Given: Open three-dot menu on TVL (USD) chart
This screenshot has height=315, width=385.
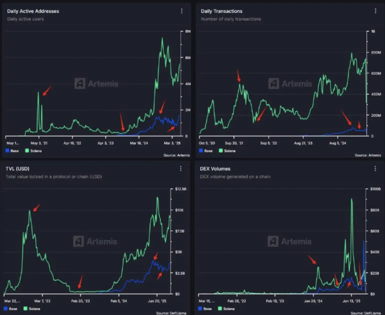Looking at the screenshot, I should click(181, 169).
